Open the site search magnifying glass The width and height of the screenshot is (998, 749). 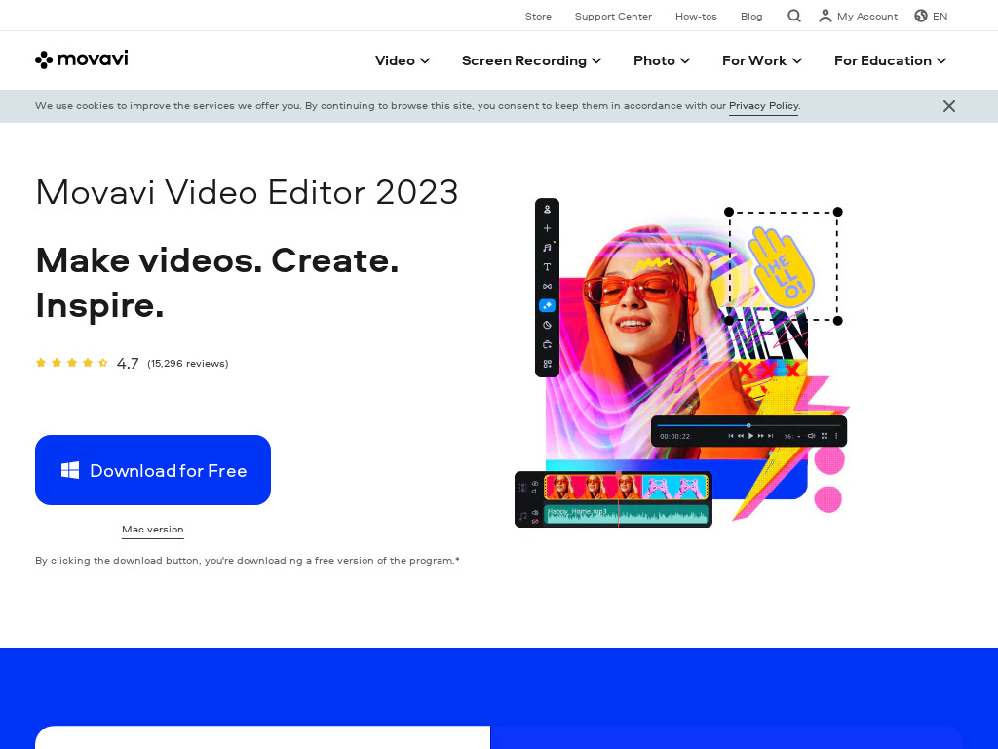[x=793, y=16]
